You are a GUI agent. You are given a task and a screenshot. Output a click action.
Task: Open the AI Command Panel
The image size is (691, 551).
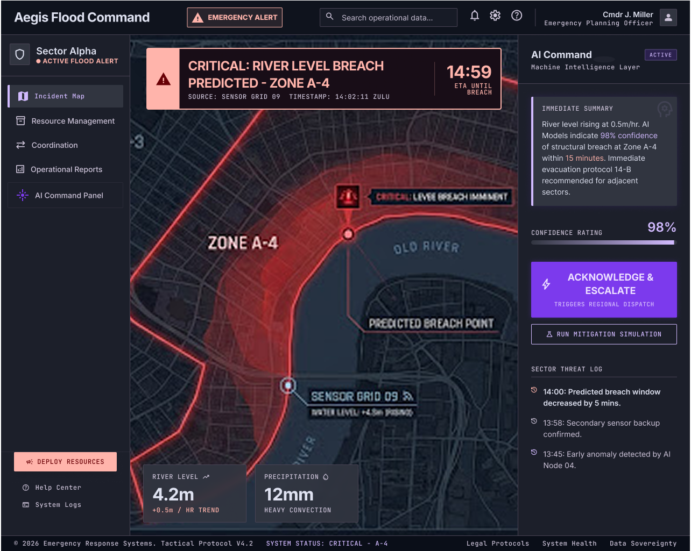(x=66, y=195)
